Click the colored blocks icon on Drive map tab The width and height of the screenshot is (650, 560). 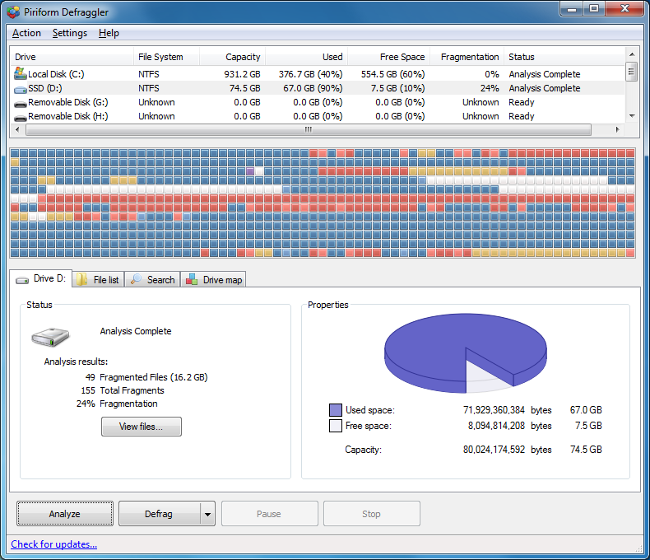pos(192,279)
